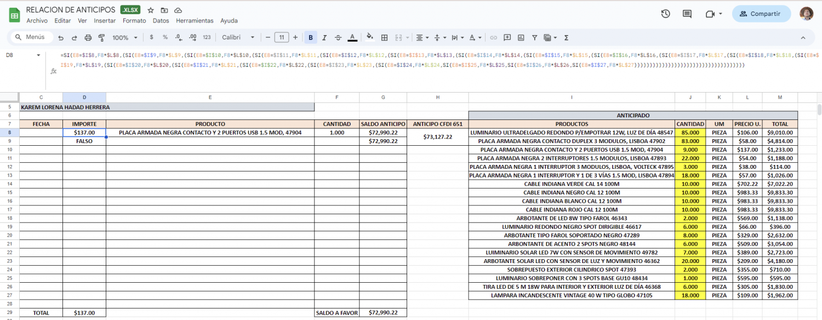Open the Datos menu
822x320 pixels.
(161, 20)
